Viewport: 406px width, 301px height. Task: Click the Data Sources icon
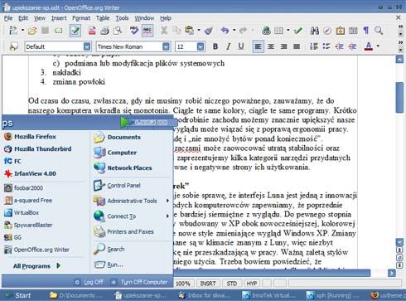tap(353, 31)
